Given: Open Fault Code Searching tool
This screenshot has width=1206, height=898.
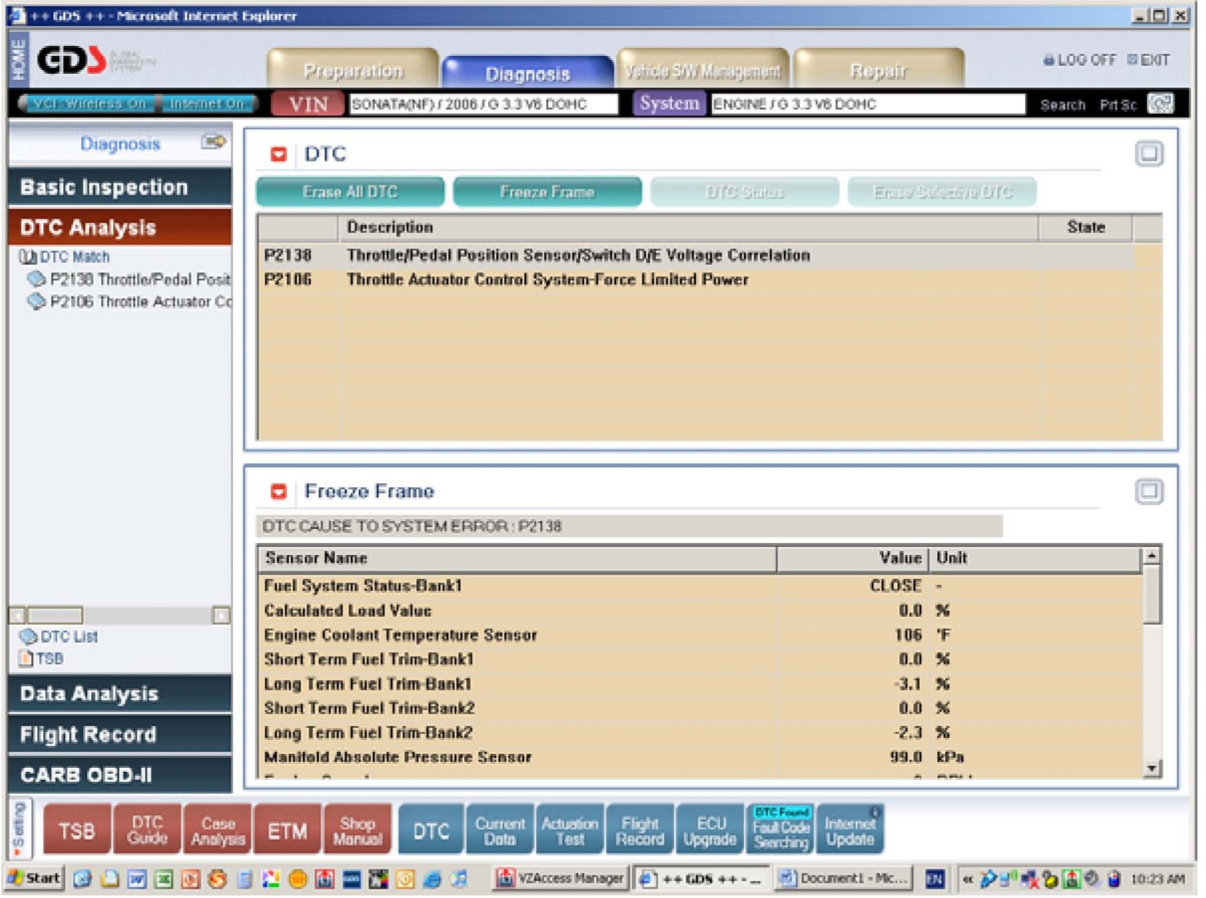Looking at the screenshot, I should (781, 831).
